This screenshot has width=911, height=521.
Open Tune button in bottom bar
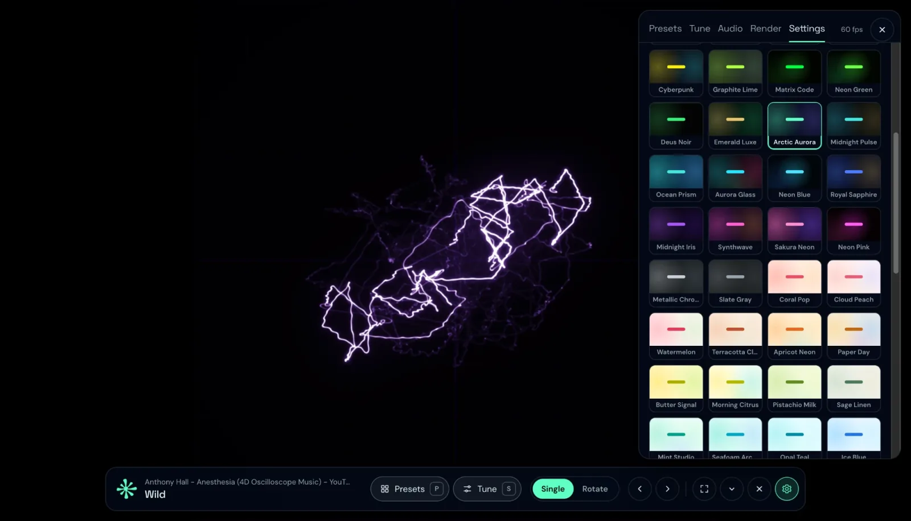tap(487, 489)
